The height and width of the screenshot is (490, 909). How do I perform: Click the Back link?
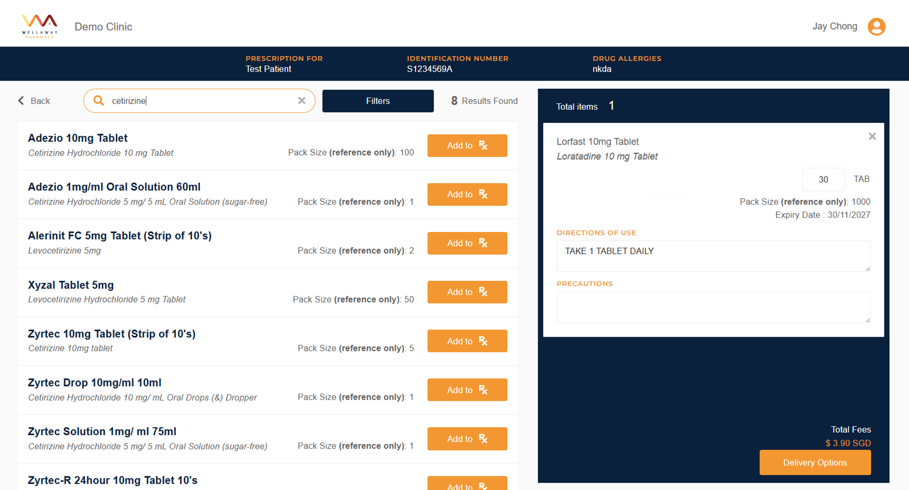(40, 101)
